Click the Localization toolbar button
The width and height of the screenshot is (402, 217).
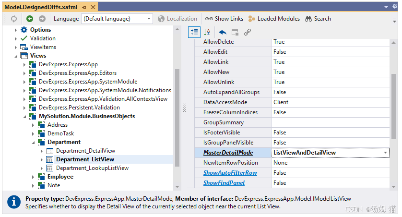[177, 19]
